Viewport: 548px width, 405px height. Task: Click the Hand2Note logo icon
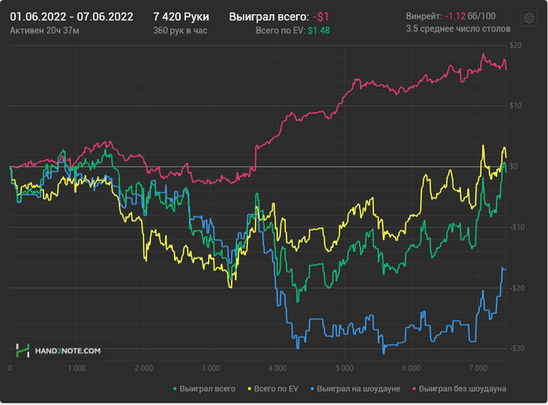[x=23, y=350]
